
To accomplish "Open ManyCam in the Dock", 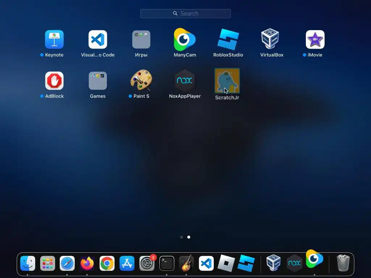I will coord(314,259).
